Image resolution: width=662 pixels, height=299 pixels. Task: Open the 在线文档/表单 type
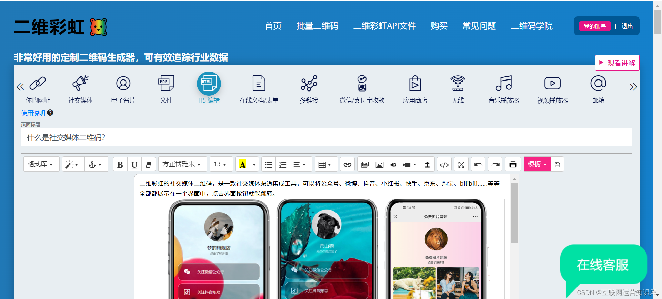(259, 89)
